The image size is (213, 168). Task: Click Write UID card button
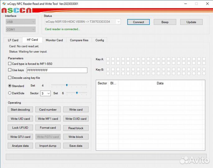tap(20, 119)
